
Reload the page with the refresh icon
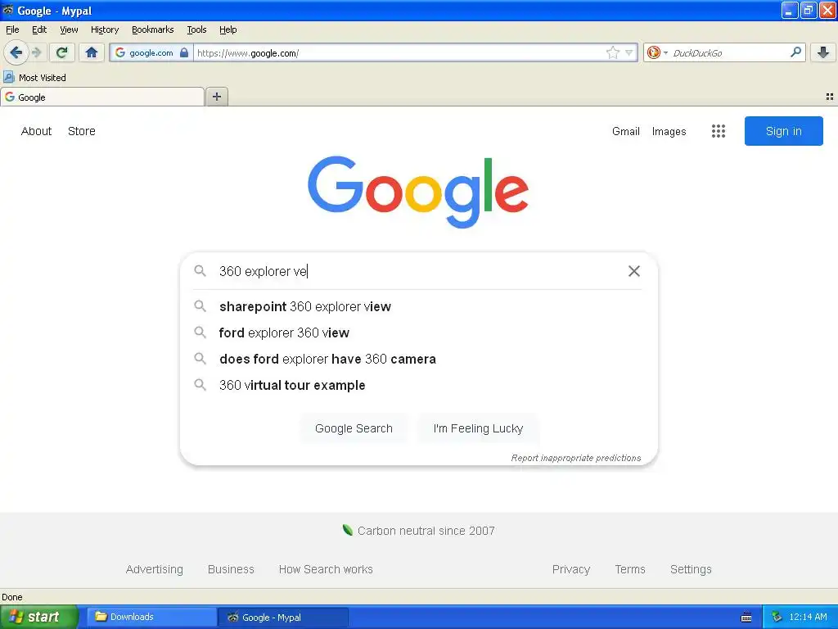click(61, 52)
